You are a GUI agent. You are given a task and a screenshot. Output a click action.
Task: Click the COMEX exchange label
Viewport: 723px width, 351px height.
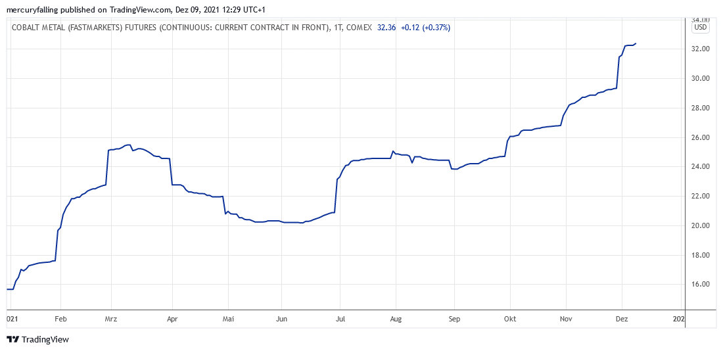pos(360,28)
